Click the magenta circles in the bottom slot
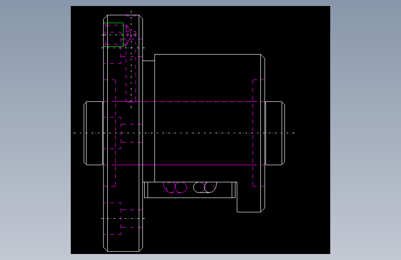 pos(175,187)
